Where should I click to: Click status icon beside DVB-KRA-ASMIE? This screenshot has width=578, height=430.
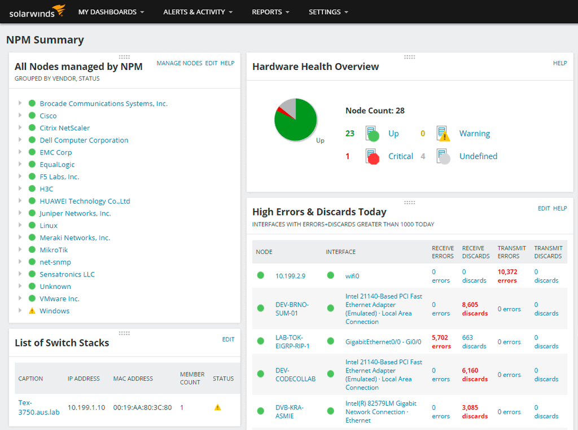(261, 411)
